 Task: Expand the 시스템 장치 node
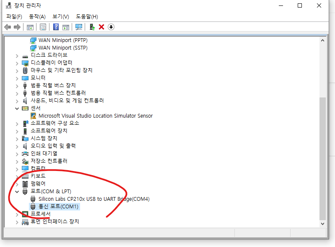click(17, 139)
